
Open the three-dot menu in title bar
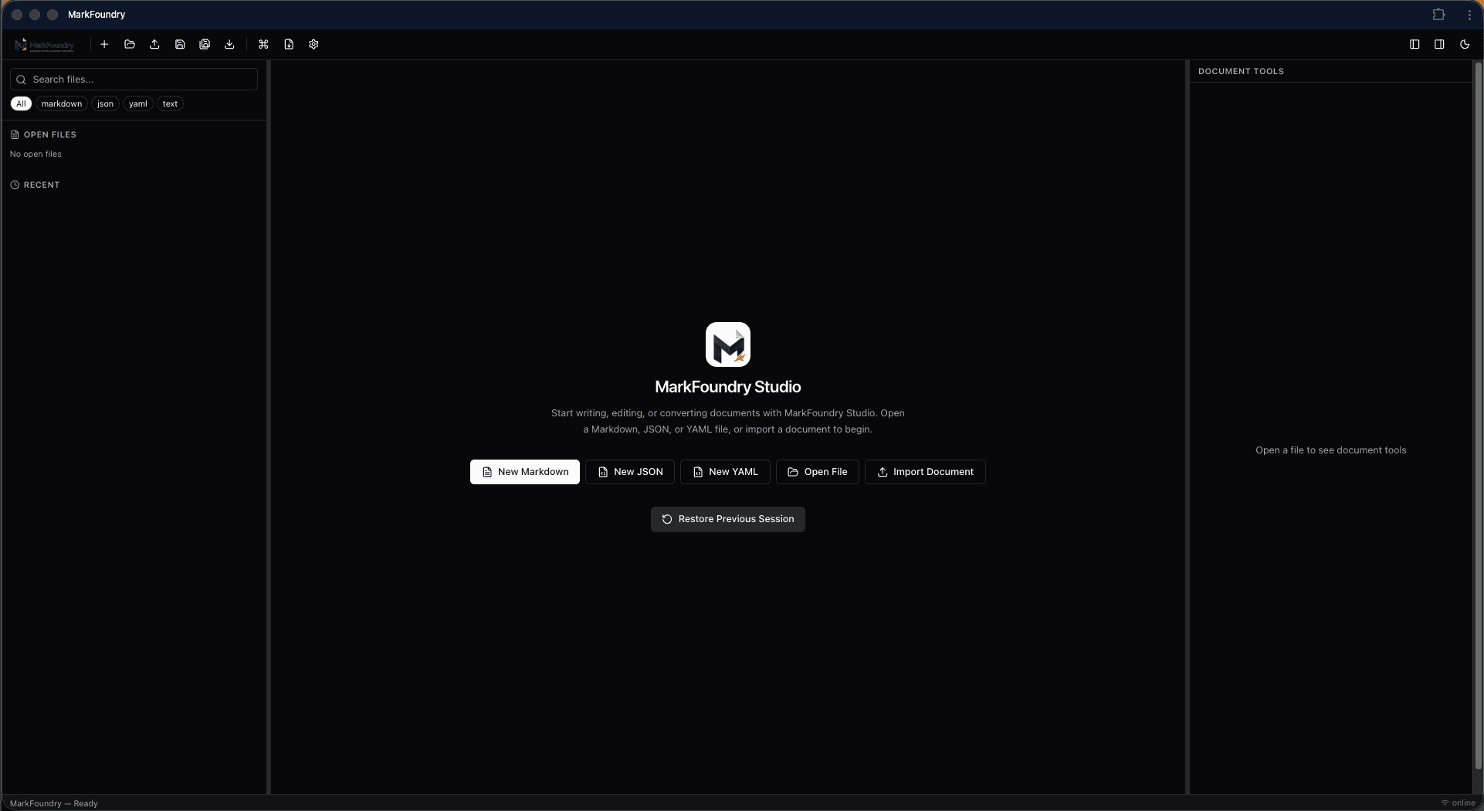1469,15
